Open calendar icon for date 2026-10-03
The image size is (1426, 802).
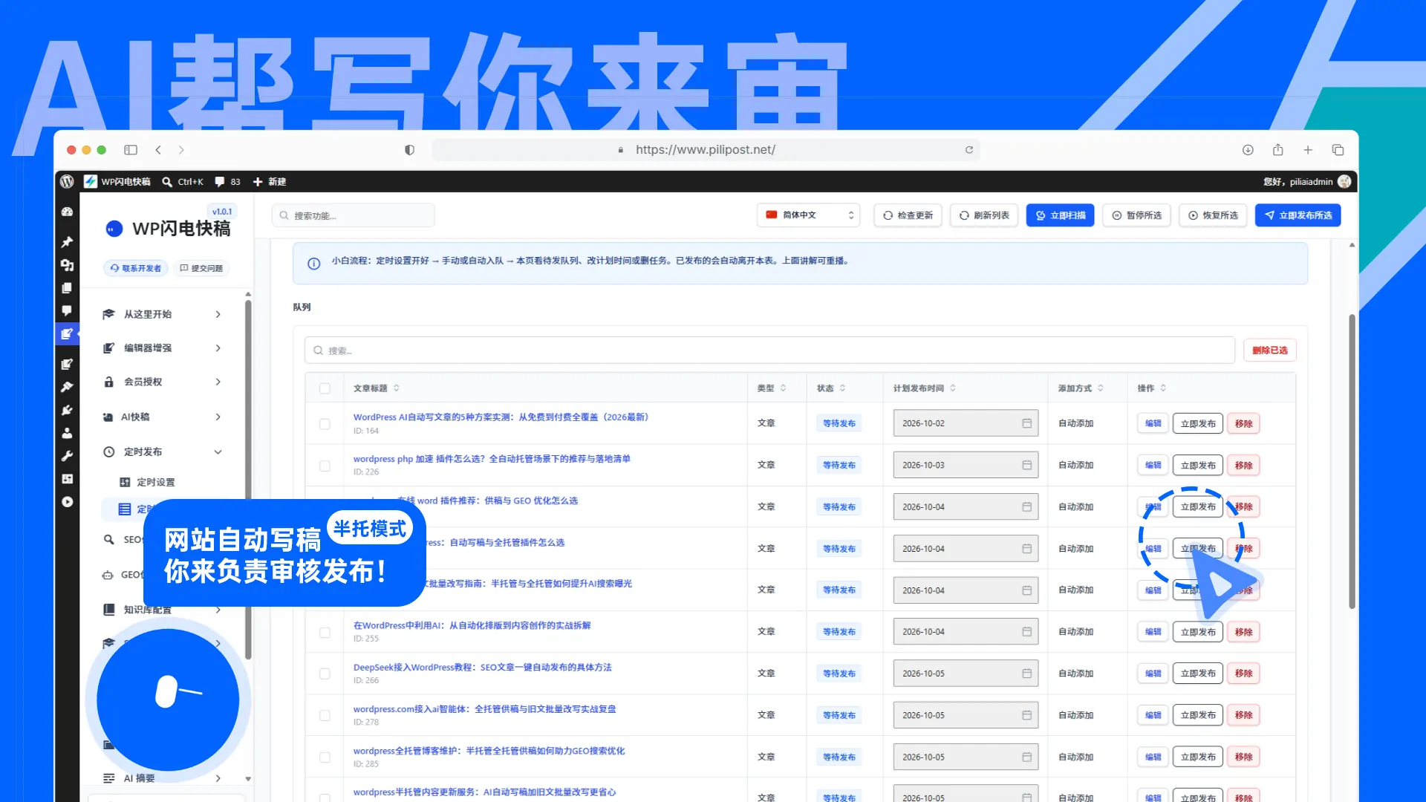pos(1026,465)
